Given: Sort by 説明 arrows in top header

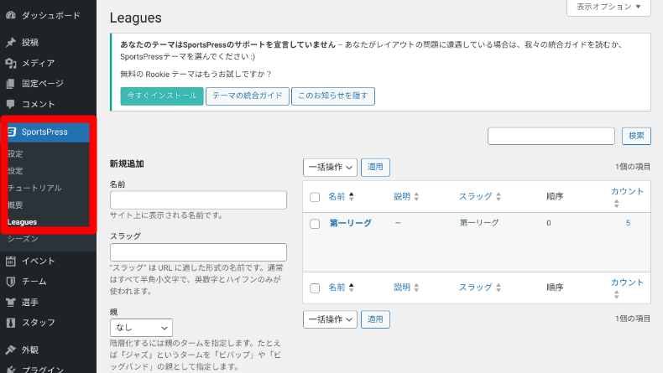Looking at the screenshot, I should click(x=416, y=196).
